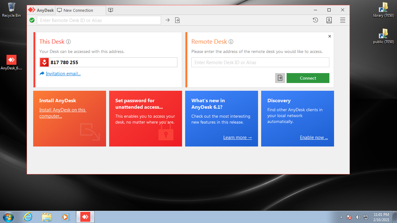
Task: Open Internet Explorer from the taskbar
Action: click(x=28, y=217)
